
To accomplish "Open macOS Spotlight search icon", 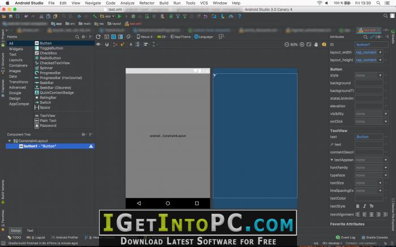I will (x=378, y=3).
